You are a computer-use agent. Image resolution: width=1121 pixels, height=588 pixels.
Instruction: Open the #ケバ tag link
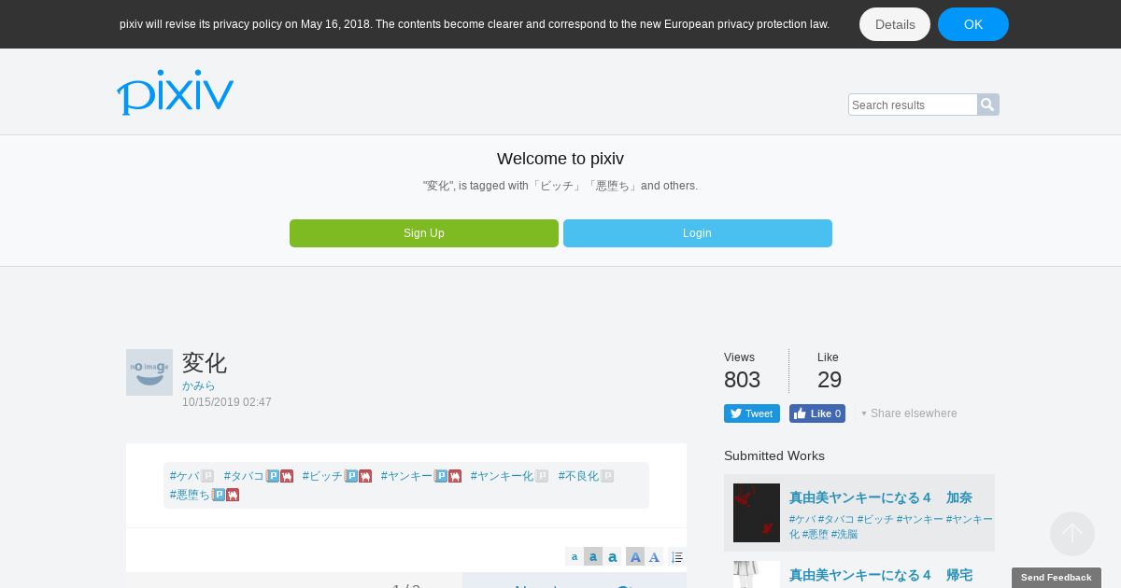pos(185,476)
